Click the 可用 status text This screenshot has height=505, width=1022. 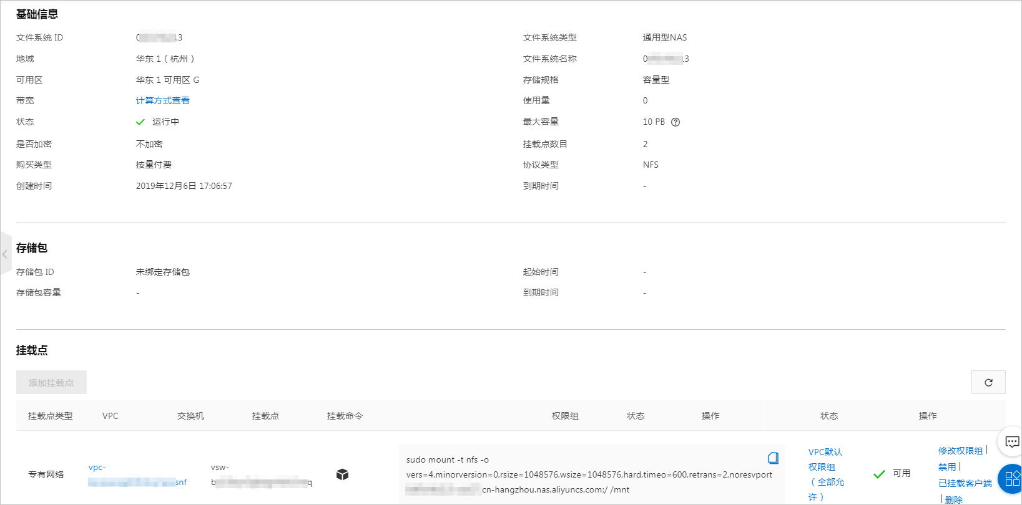(902, 473)
